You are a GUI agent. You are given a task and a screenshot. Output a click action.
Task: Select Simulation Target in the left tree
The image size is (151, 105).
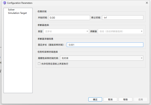pyautogui.click(x=17, y=13)
